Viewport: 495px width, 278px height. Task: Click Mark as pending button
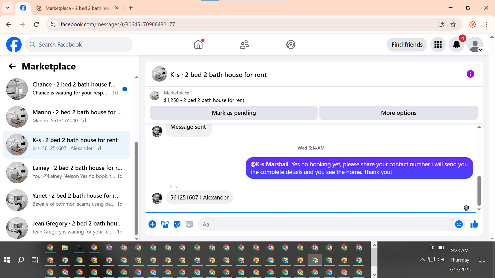coord(234,113)
